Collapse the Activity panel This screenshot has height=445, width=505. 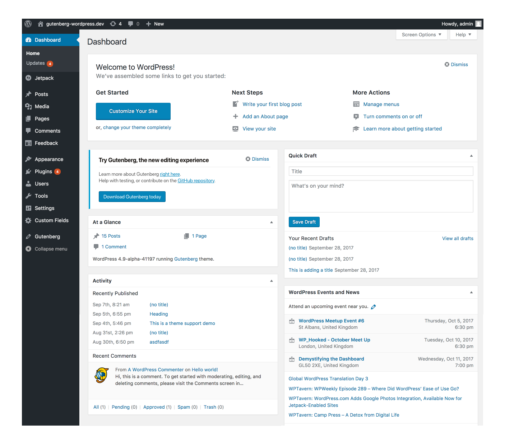272,281
